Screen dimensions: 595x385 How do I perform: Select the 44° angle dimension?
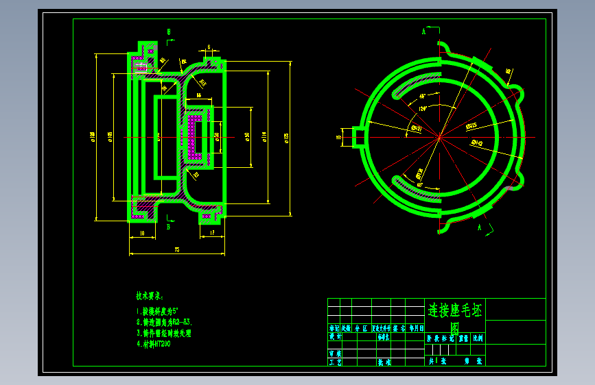click(x=422, y=96)
